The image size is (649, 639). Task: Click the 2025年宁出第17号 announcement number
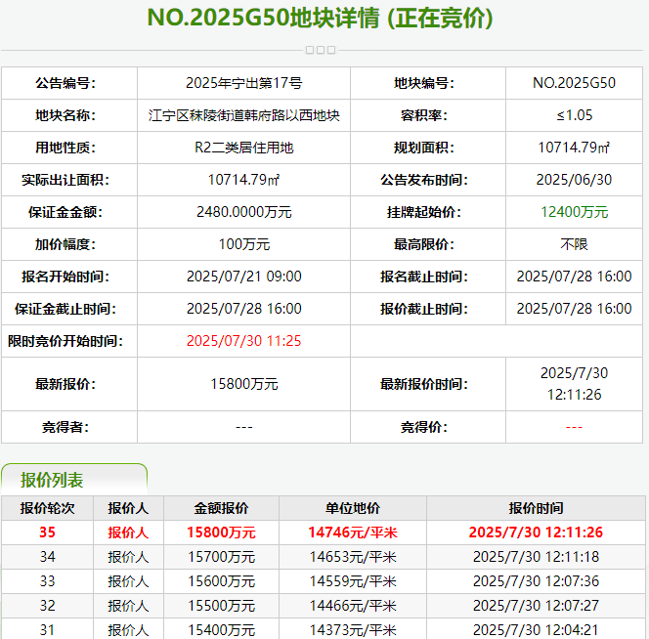point(243,83)
